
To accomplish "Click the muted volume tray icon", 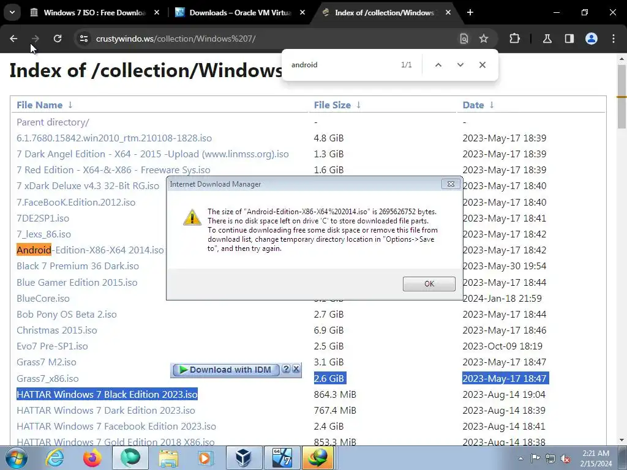I will pyautogui.click(x=565, y=458).
